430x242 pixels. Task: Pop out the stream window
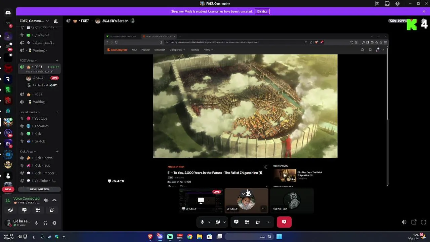414,222
